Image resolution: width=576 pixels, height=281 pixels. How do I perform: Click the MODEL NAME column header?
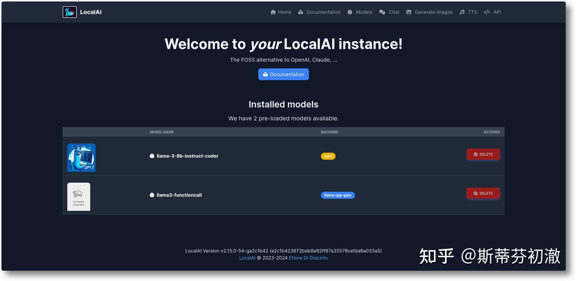click(x=162, y=132)
